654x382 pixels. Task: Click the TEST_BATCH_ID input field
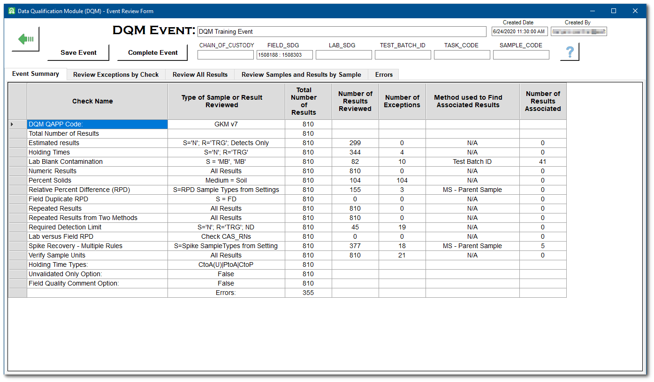click(x=403, y=55)
